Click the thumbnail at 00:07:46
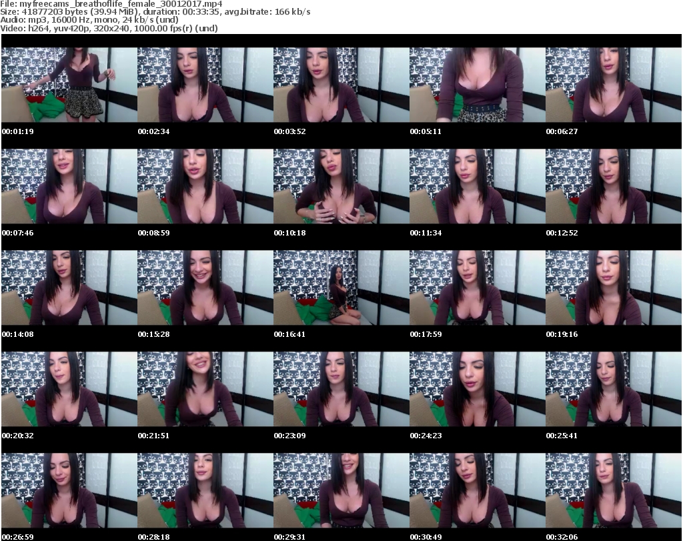This screenshot has width=683, height=541. [x=69, y=186]
